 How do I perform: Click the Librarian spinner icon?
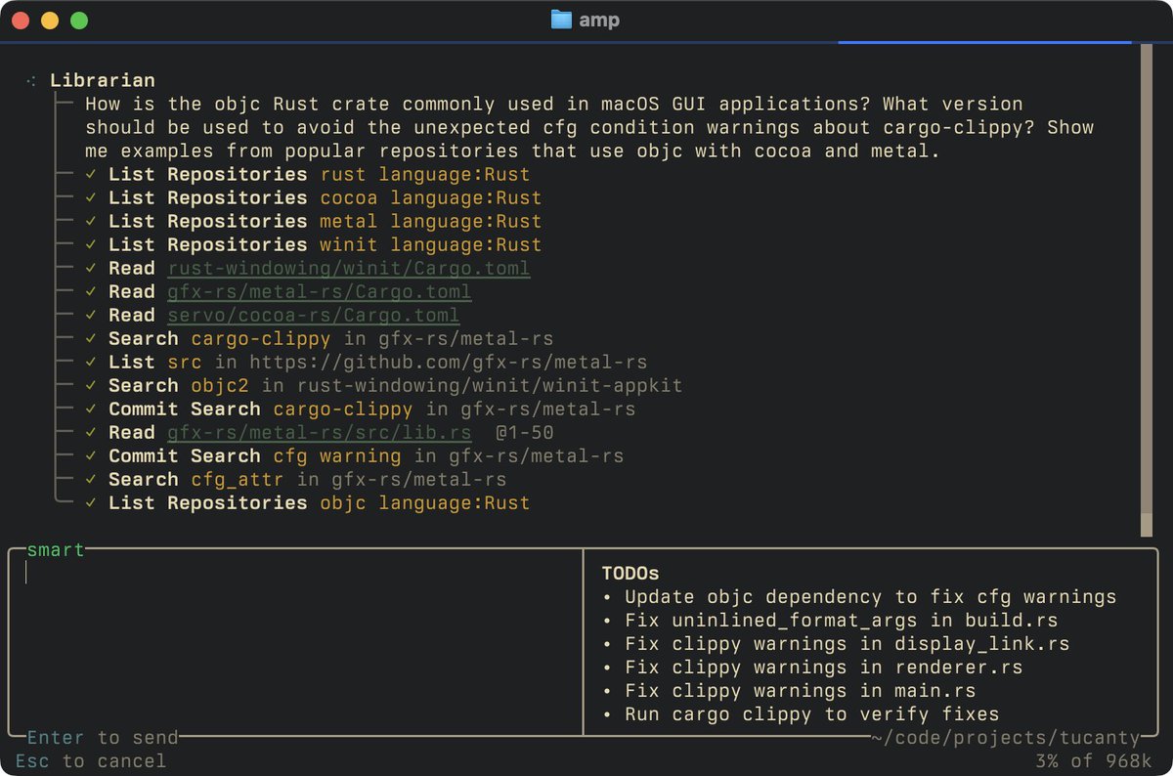tap(31, 81)
